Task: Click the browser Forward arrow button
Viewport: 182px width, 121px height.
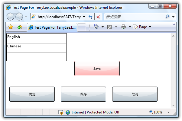Action: point(19,17)
